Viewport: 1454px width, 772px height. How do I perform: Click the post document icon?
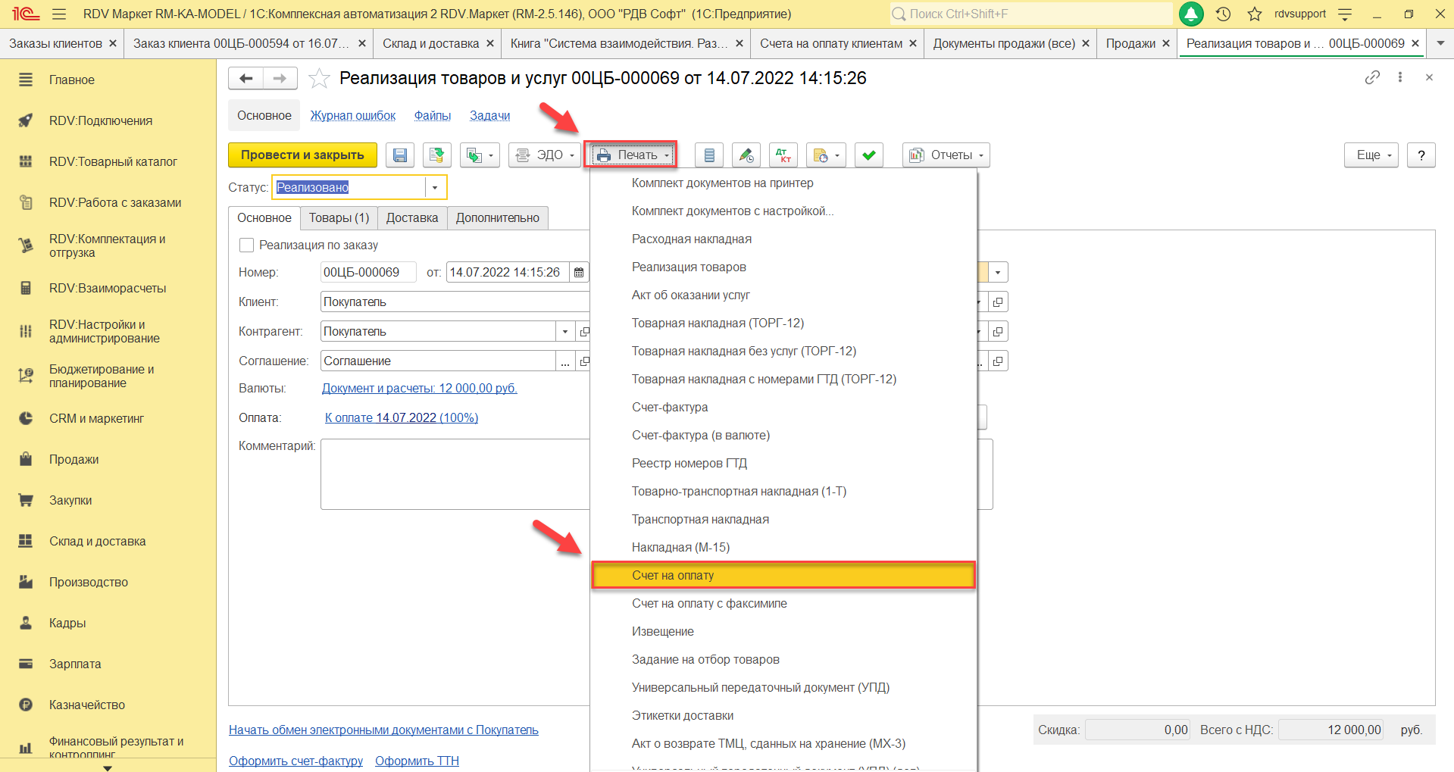click(436, 155)
